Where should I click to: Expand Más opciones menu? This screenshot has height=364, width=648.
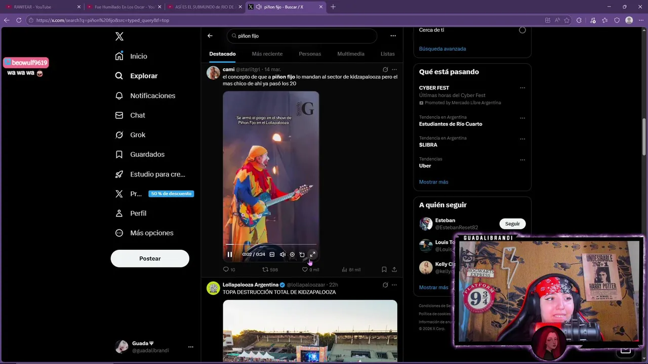coord(144,233)
